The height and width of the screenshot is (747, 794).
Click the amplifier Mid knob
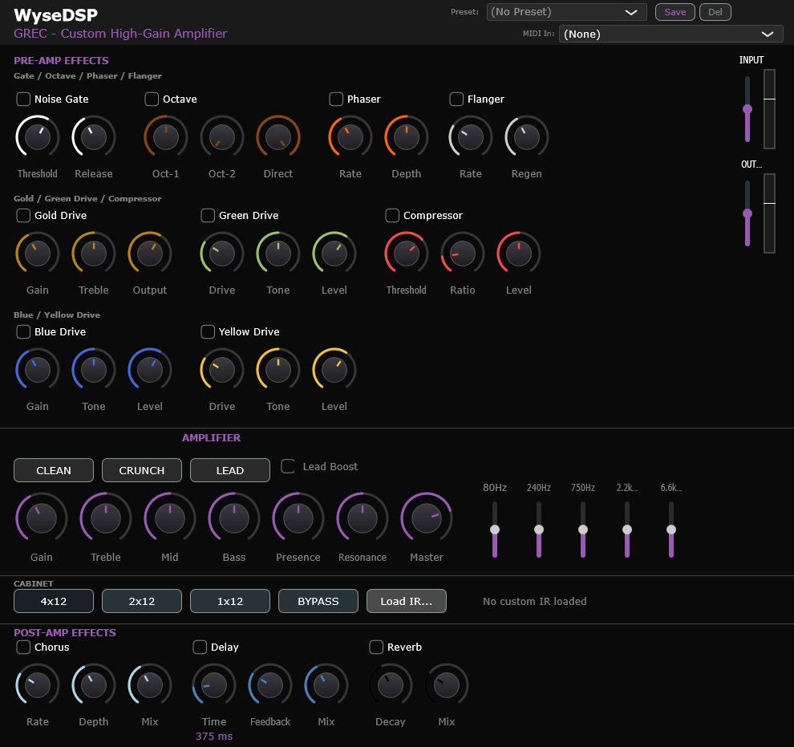(170, 518)
